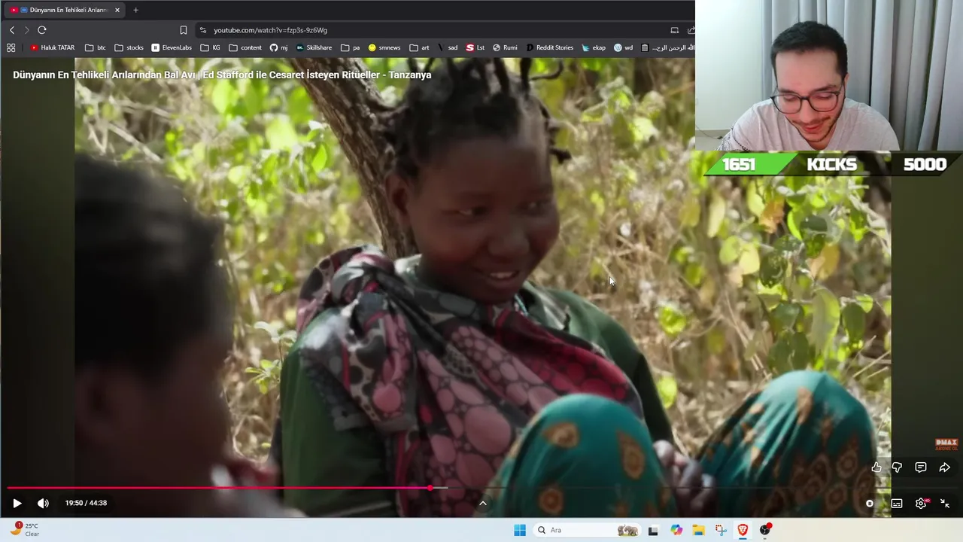The image size is (963, 542).
Task: Open the apps grid in bookmarks bar
Action: pyautogui.click(x=11, y=47)
